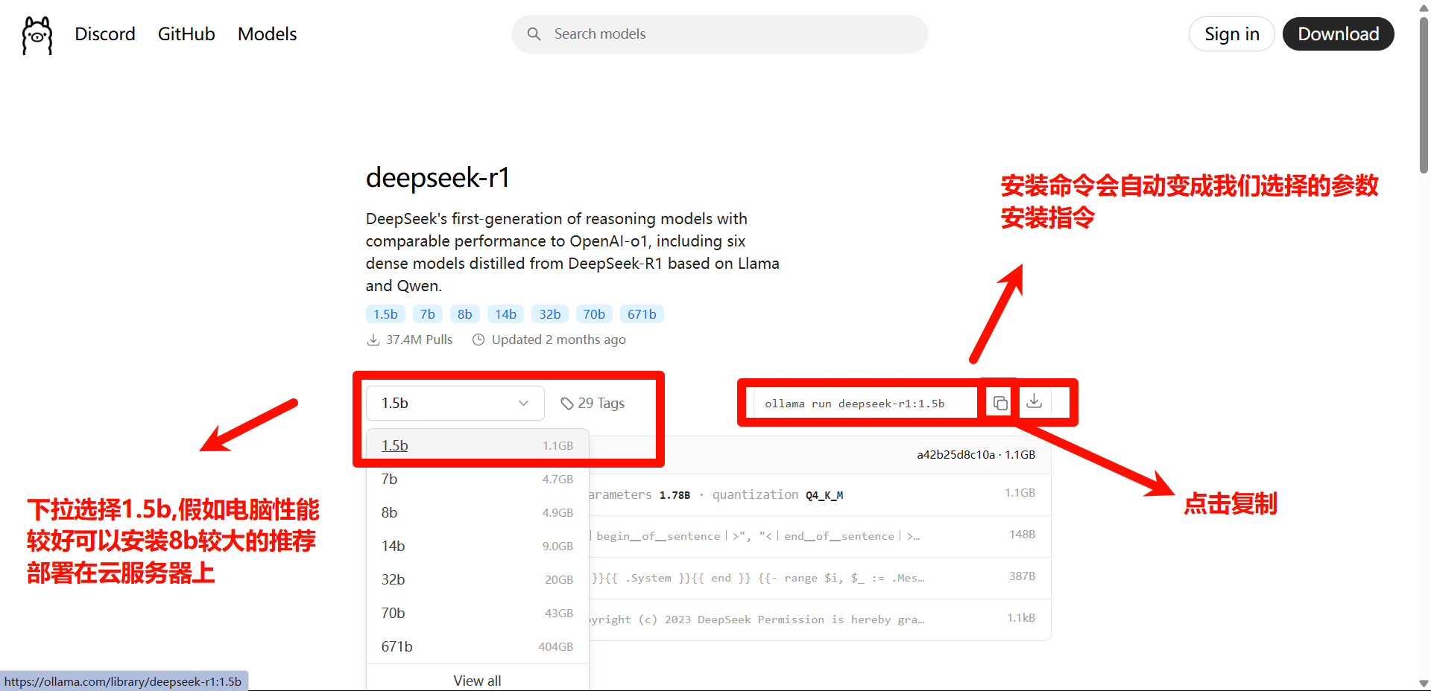Viewport: 1431px width, 691px height.
Task: Click the download icon beside the command
Action: point(1034,401)
